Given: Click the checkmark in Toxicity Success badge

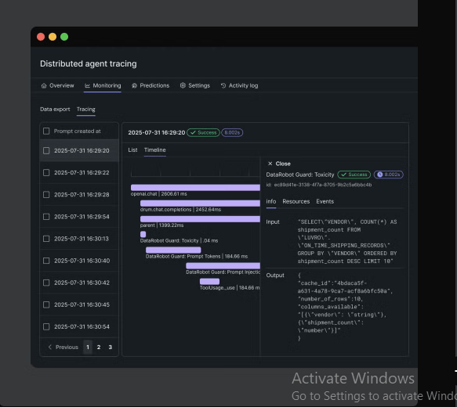Looking at the screenshot, I should 343,175.
